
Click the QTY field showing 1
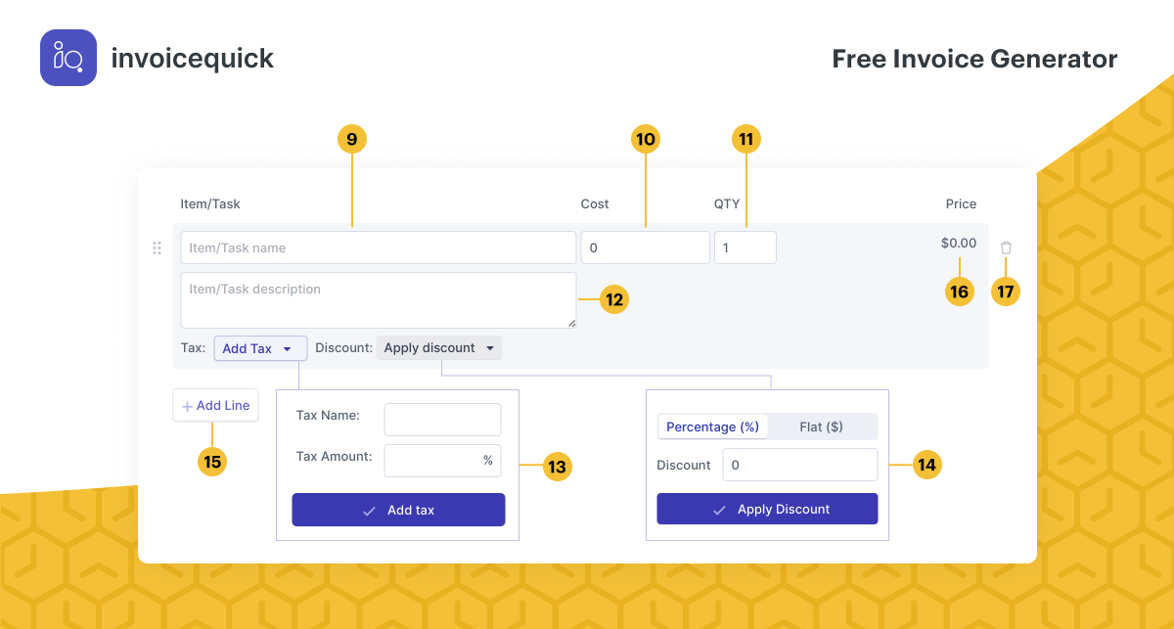tap(745, 247)
